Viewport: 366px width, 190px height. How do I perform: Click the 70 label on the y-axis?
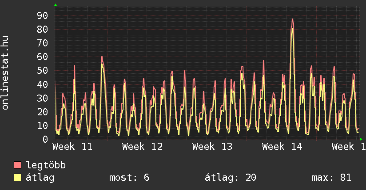[42, 43]
